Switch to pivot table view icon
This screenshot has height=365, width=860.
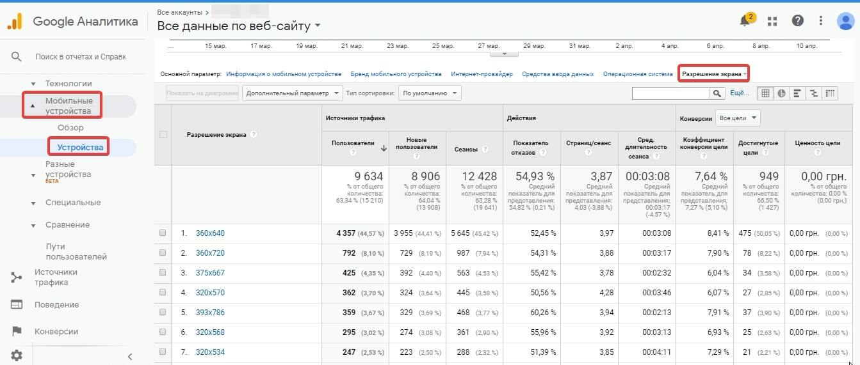830,93
